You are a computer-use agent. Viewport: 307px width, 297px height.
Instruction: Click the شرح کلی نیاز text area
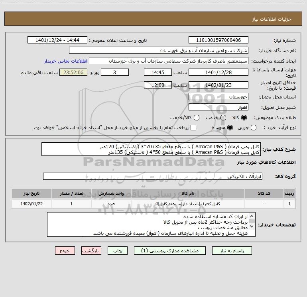pyautogui.click(x=151, y=149)
